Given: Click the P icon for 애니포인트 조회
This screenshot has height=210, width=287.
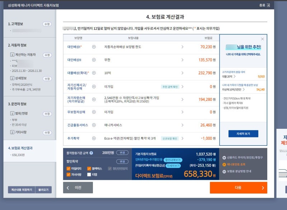Looking at the screenshot, I should pyautogui.click(x=224, y=165).
